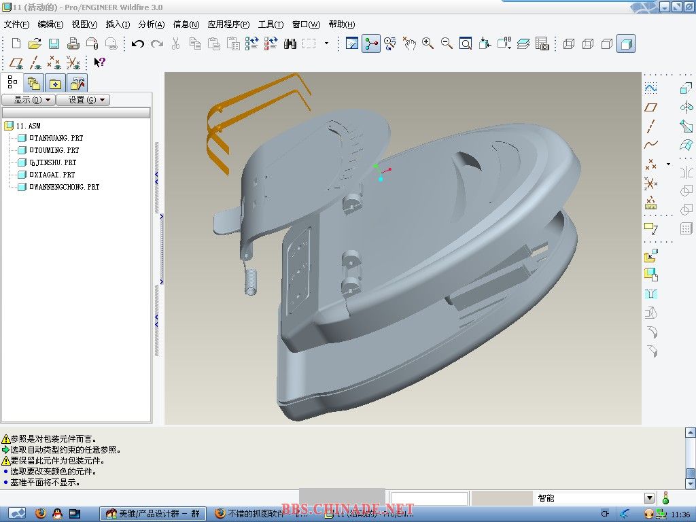This screenshot has width=696, height=522.
Task: Expand the 显示 dropdown button
Action: (x=29, y=100)
